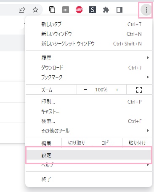Screen dimensions: 154x192
Task: Click 切り取り in the edit row
Action: click(x=77, y=143)
